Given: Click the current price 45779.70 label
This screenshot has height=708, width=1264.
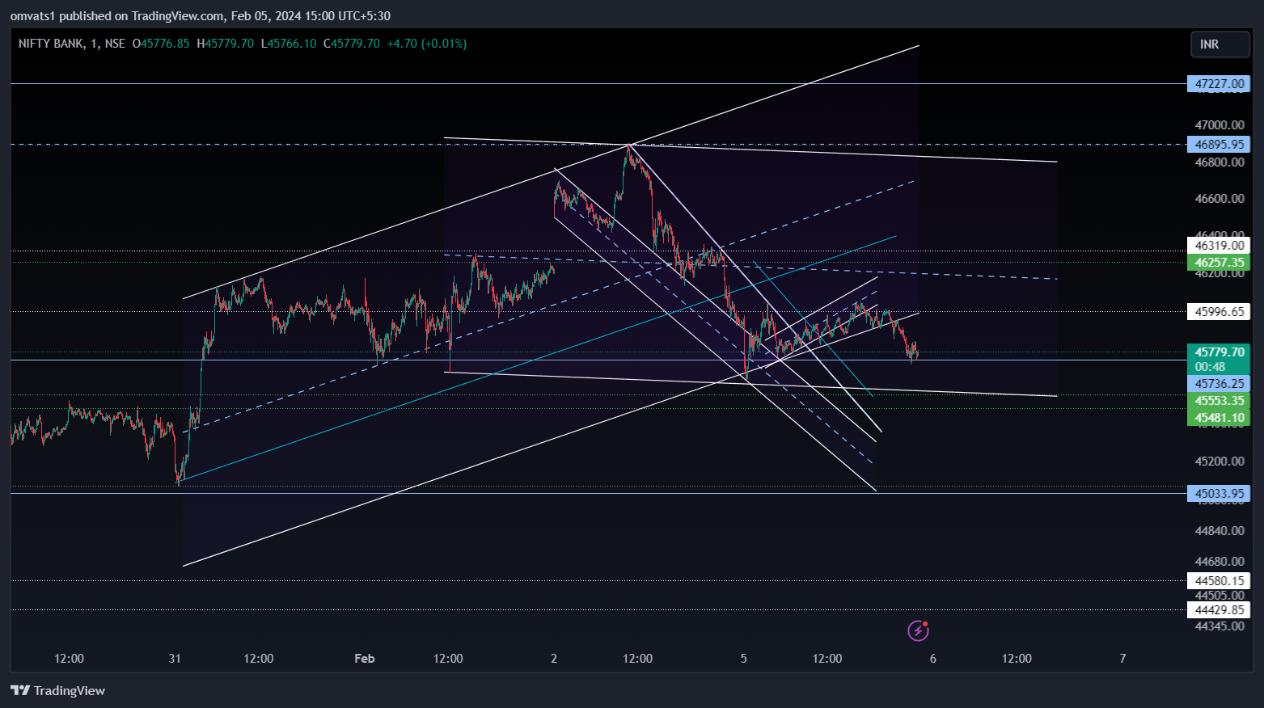Looking at the screenshot, I should point(1219,352).
